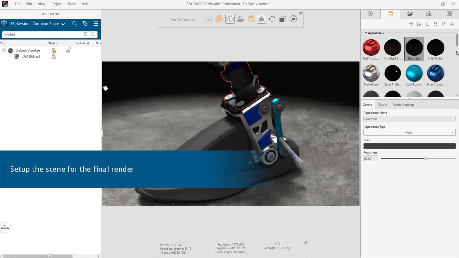The height and width of the screenshot is (258, 459).
Task: Open the Base Configuration dropdown
Action: [x=183, y=19]
